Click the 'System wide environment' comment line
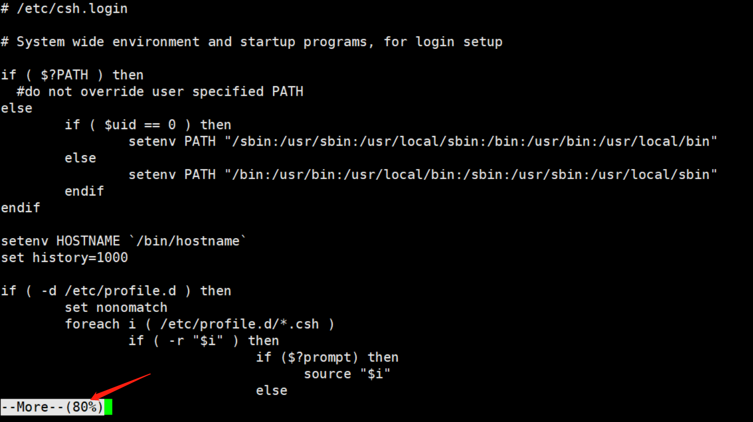This screenshot has width=753, height=422. tap(251, 42)
